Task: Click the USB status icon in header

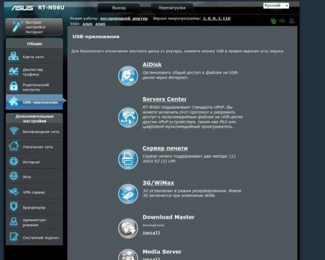Action: [282, 21]
